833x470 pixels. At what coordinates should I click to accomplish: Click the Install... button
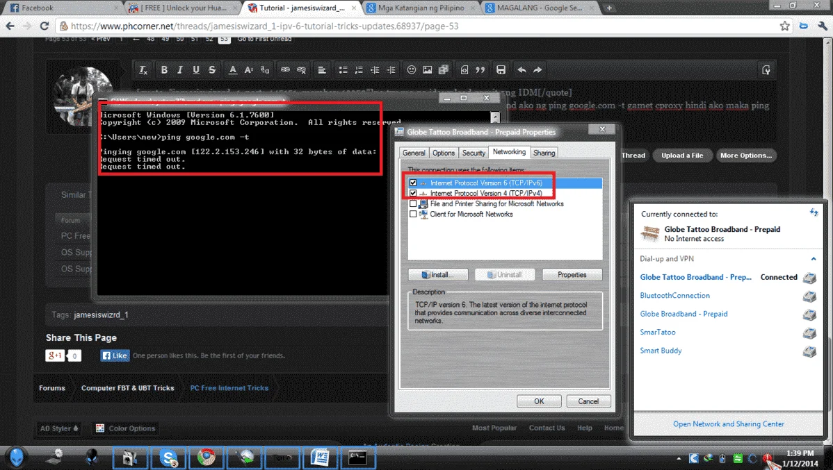(x=438, y=275)
